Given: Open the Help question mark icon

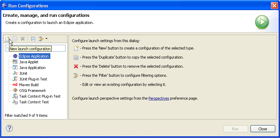Looking at the screenshot, I should [x=10, y=128].
